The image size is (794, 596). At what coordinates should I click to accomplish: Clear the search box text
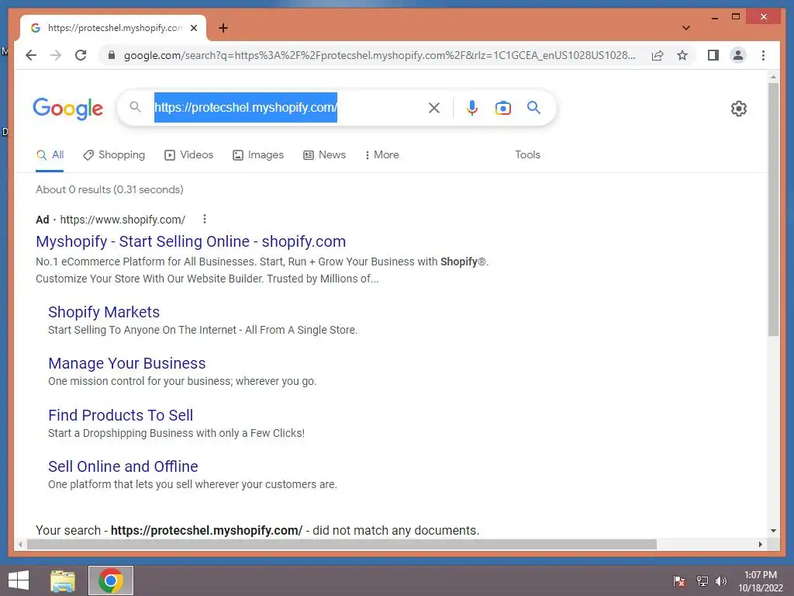tap(434, 107)
